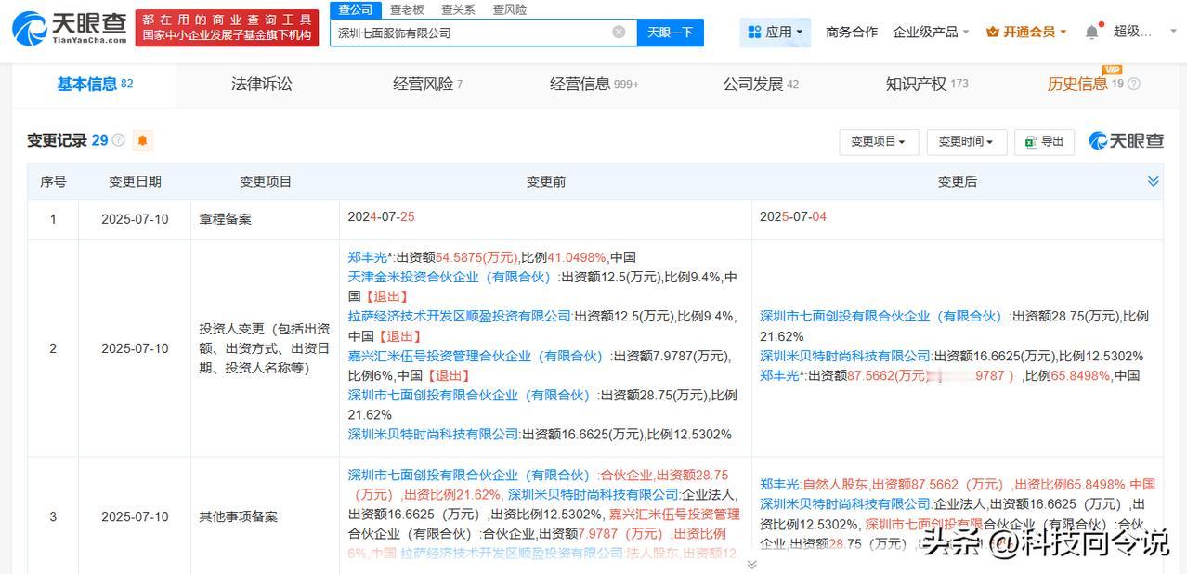Click the 天眼一下 search button
Image resolution: width=1187 pixels, height=574 pixels.
pyautogui.click(x=671, y=33)
